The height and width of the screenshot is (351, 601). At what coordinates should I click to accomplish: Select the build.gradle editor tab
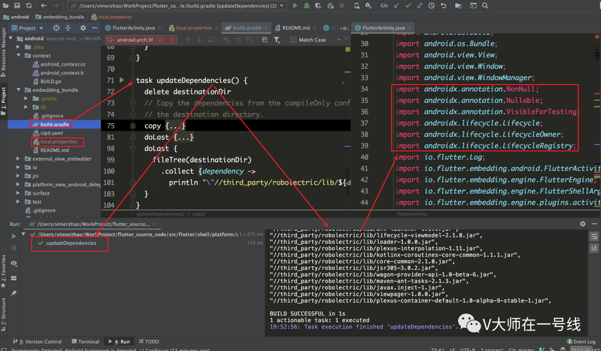(247, 28)
